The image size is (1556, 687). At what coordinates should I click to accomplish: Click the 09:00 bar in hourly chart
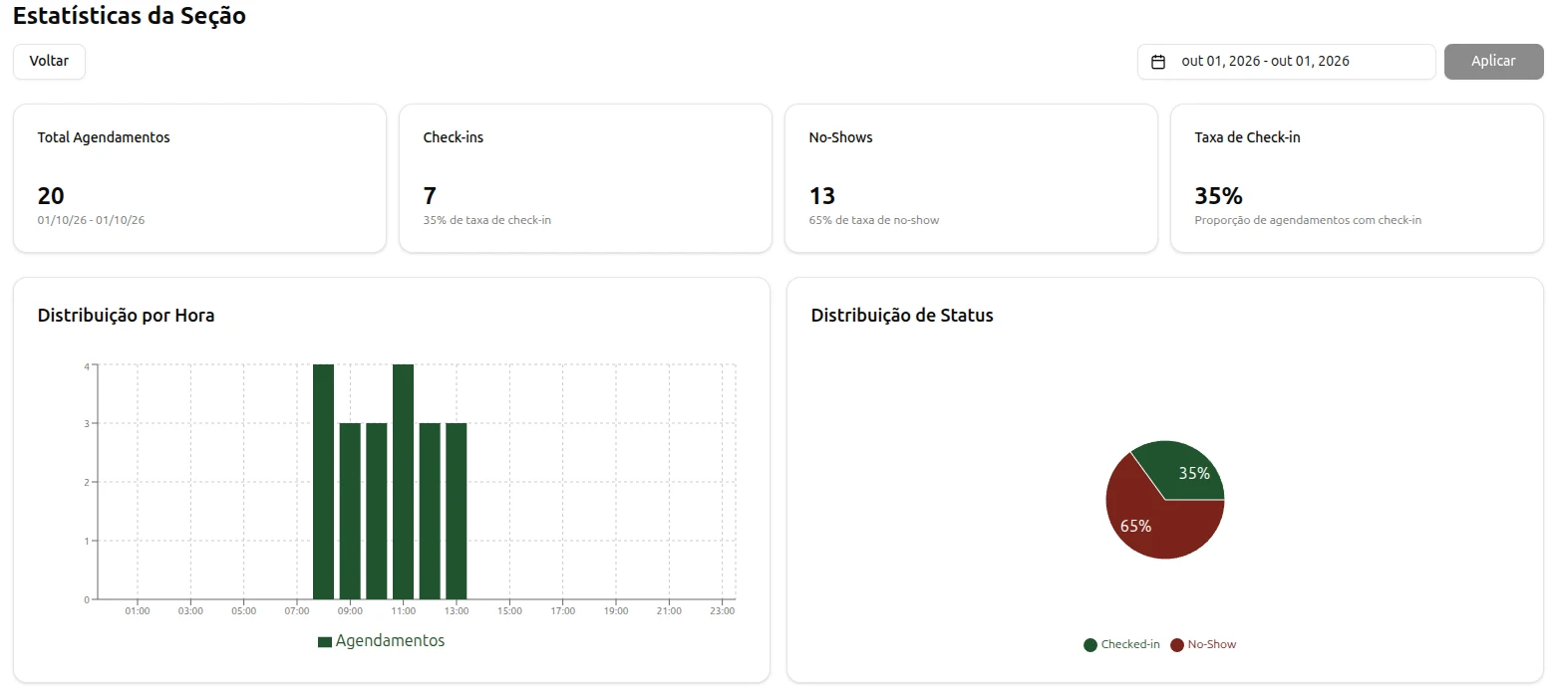tap(350, 511)
